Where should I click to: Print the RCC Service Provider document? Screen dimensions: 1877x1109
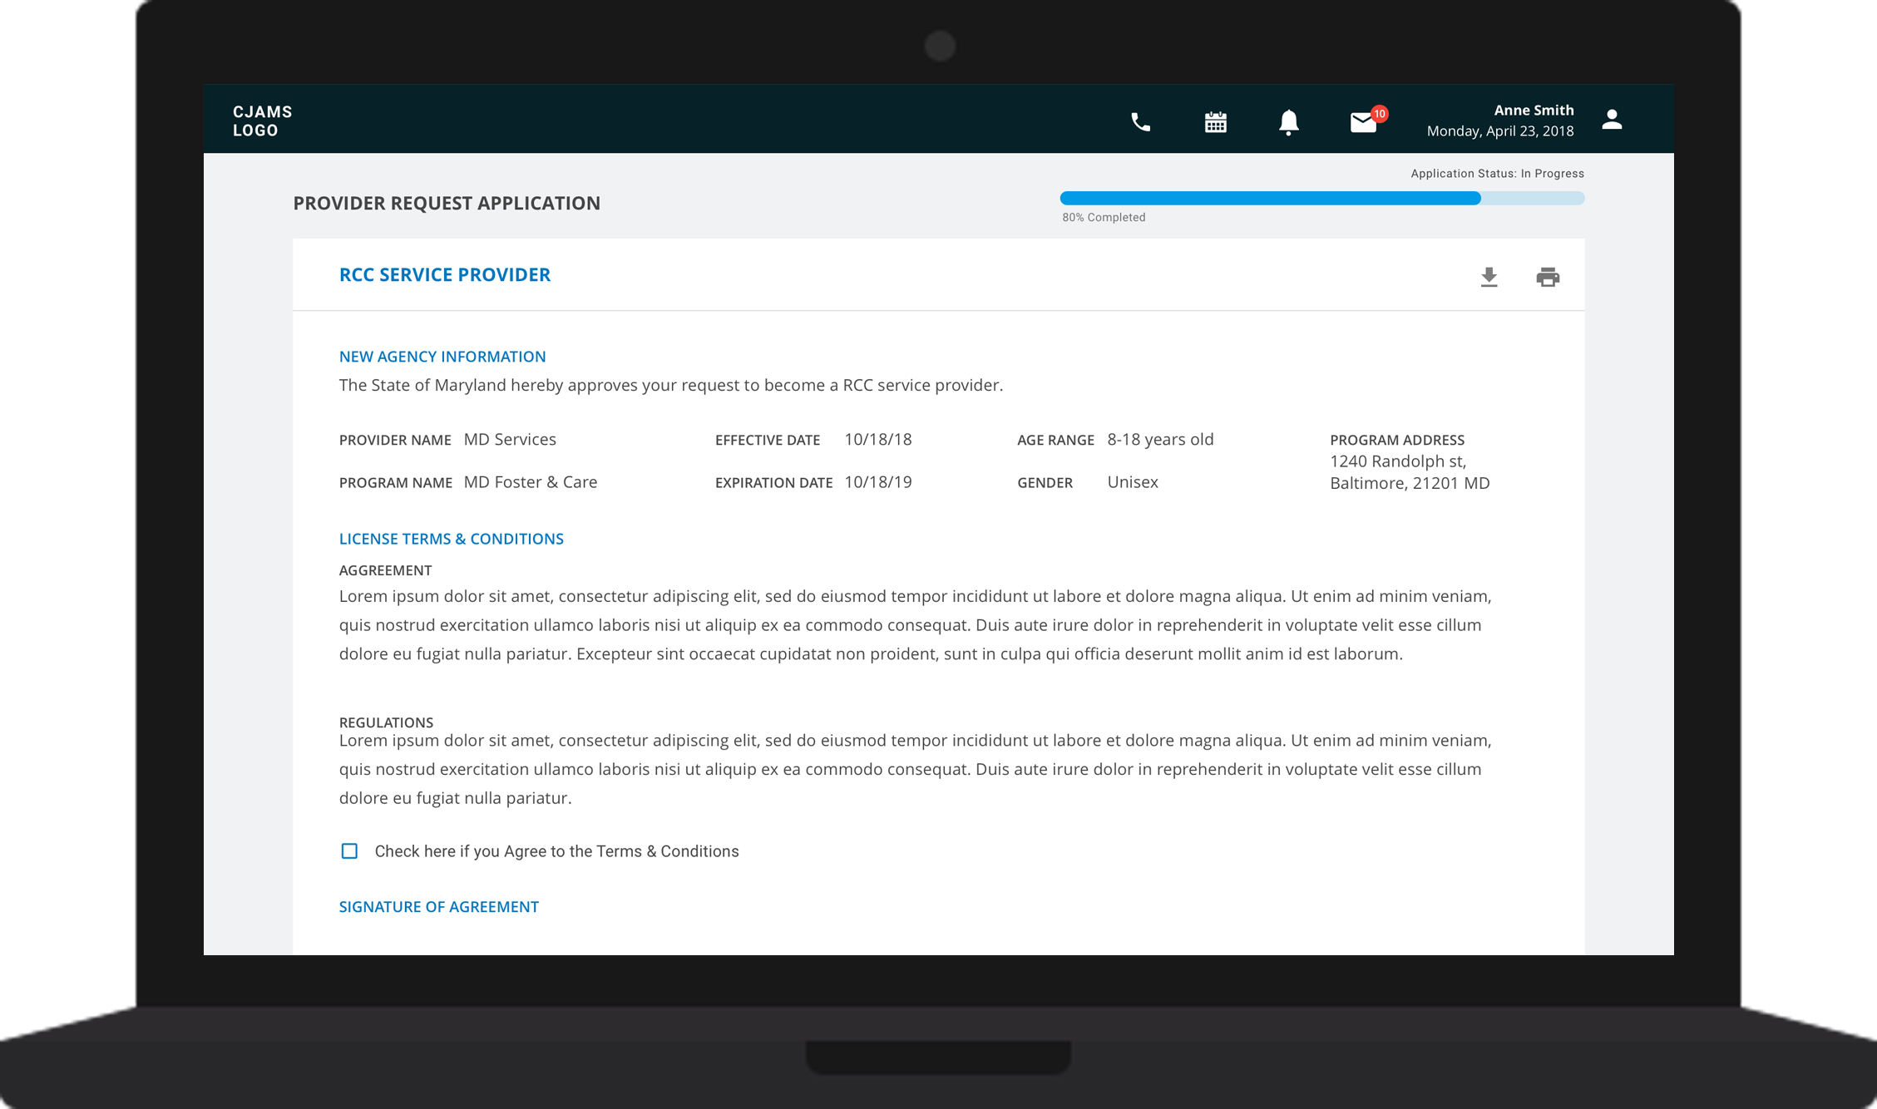tap(1548, 277)
